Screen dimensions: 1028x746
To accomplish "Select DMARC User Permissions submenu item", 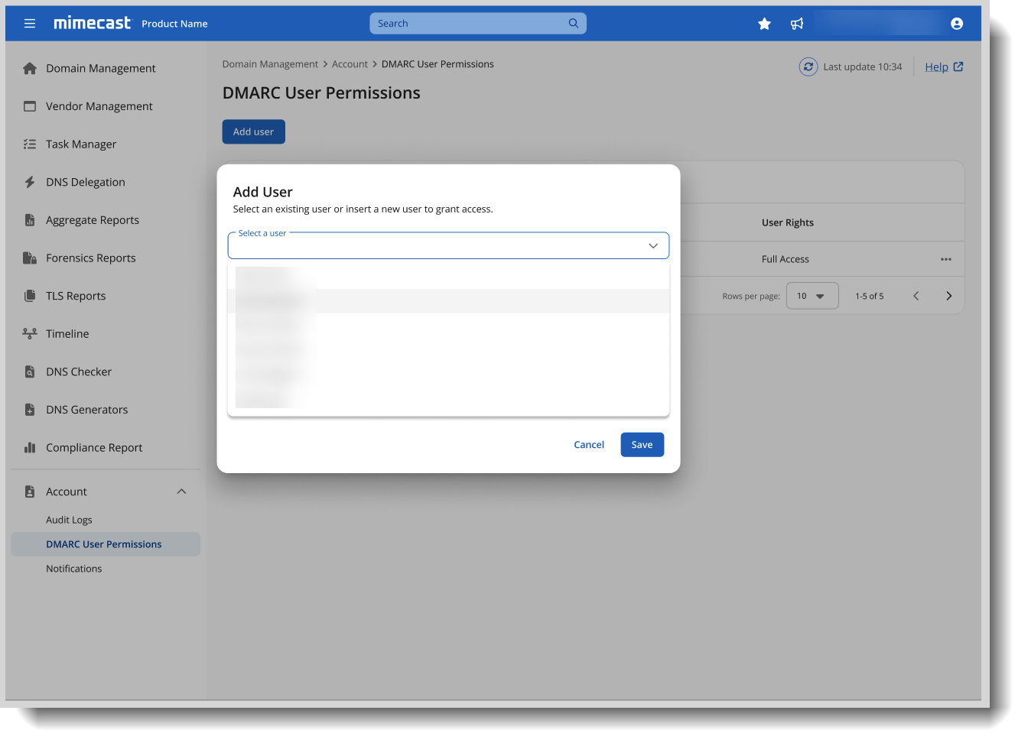I will (x=106, y=544).
